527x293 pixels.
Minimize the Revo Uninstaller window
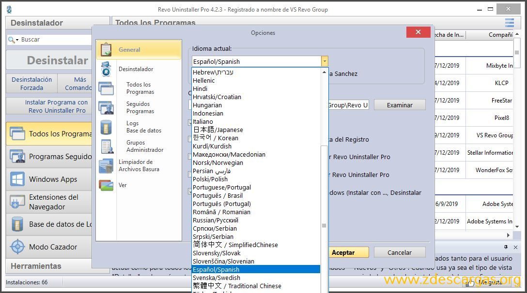pyautogui.click(x=479, y=9)
